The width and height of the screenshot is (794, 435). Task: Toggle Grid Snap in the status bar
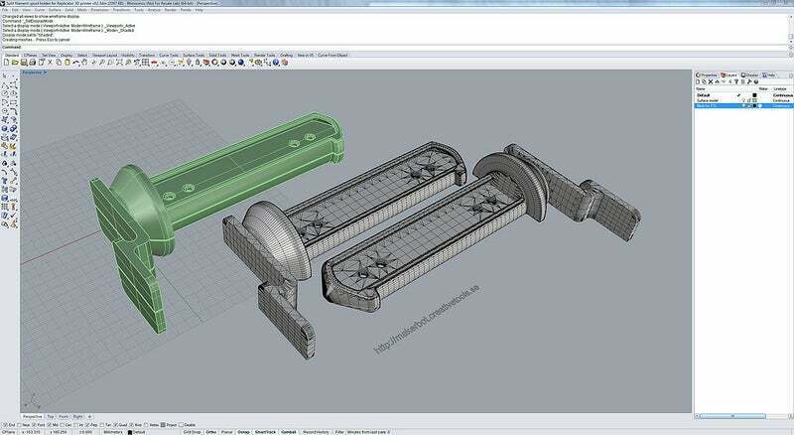[193, 432]
